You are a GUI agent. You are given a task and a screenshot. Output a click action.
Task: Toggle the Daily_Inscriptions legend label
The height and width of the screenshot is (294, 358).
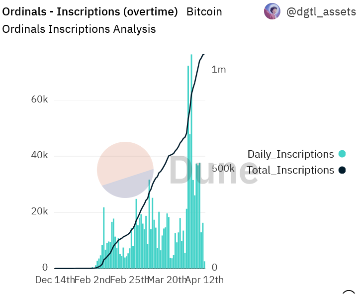pyautogui.click(x=290, y=154)
